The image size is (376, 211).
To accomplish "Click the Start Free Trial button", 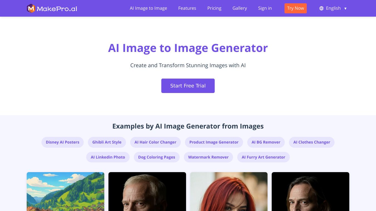I will (x=188, y=86).
